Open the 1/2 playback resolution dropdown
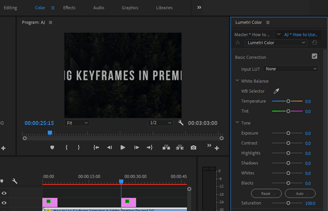Viewport: 328px width, 211px height. click(160, 123)
